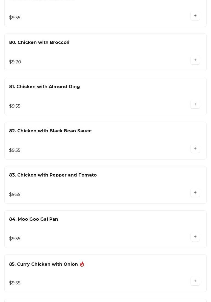Select the 84. Moo Goo Gai Pan title
Screen dimensions: 211x302
[33, 219]
